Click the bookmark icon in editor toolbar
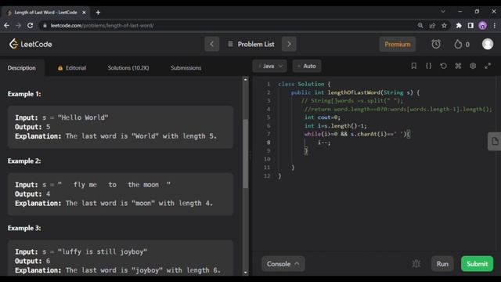Viewport: 501px width, 282px height. coord(414,66)
